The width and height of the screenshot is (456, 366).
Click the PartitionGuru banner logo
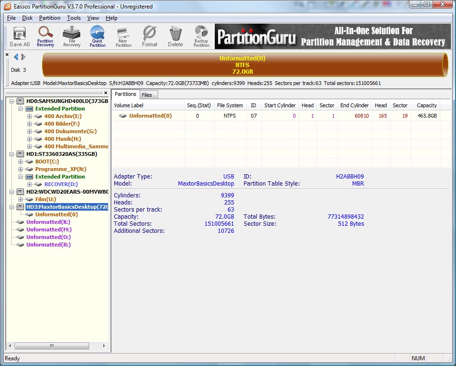256,37
